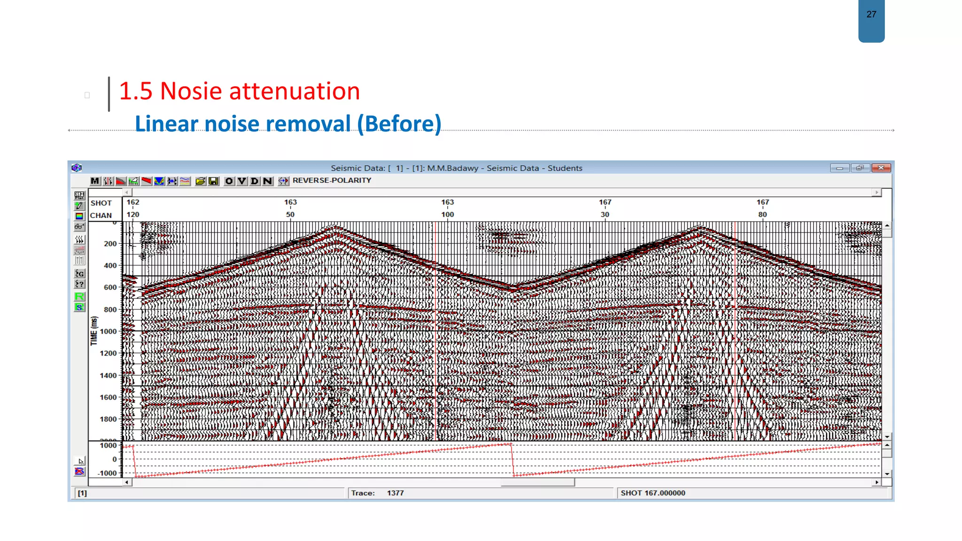
Task: Click left arrow of top horizontal scrollbar
Action: 127,192
